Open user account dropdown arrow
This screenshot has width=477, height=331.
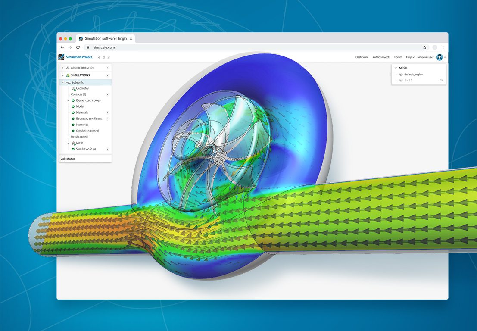pyautogui.click(x=445, y=57)
